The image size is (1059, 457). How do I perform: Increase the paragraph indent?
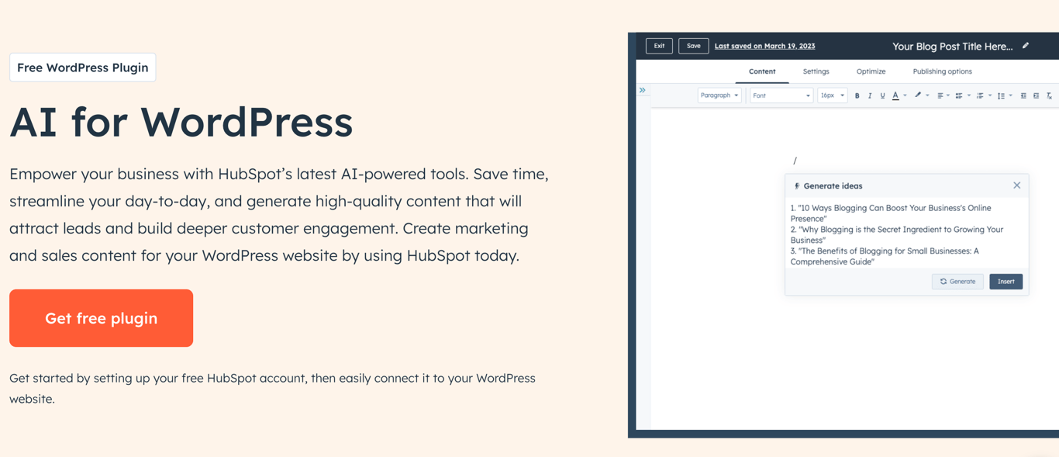pos(1036,95)
